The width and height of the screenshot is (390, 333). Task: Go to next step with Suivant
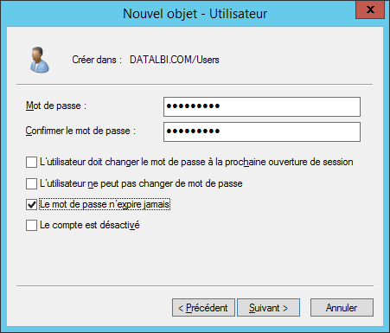coord(268,308)
